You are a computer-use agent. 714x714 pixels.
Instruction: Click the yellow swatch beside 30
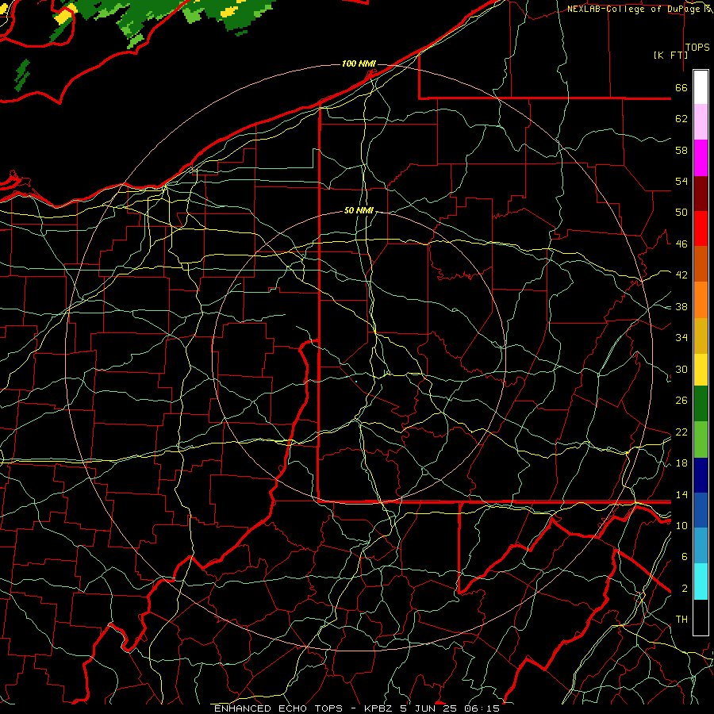[701, 369]
